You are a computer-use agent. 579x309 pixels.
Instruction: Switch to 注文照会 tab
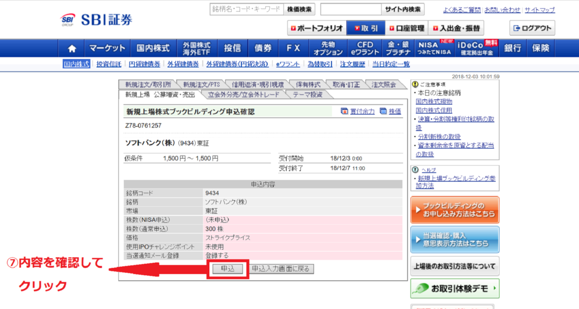click(384, 85)
